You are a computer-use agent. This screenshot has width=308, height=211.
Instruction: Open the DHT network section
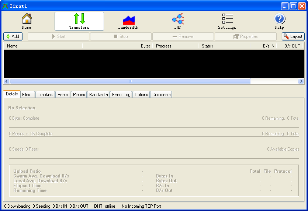pyautogui.click(x=178, y=21)
